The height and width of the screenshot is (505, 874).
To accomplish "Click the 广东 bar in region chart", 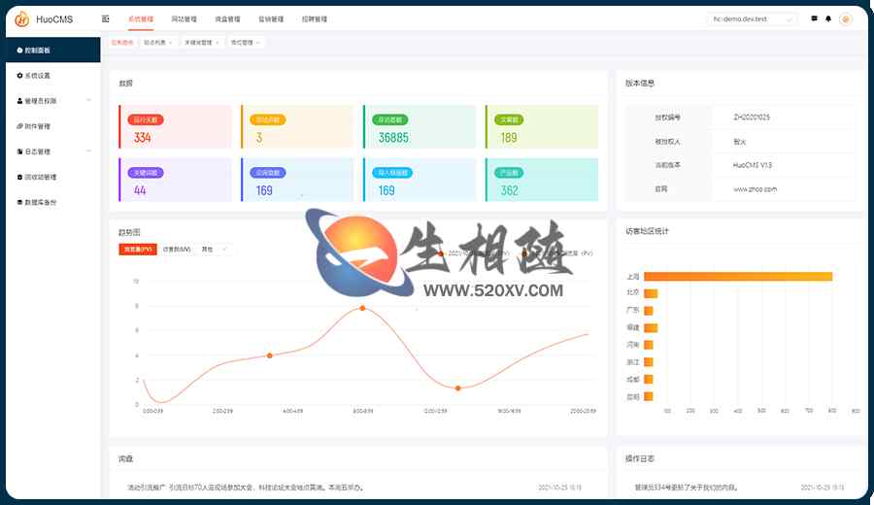I will [x=649, y=311].
